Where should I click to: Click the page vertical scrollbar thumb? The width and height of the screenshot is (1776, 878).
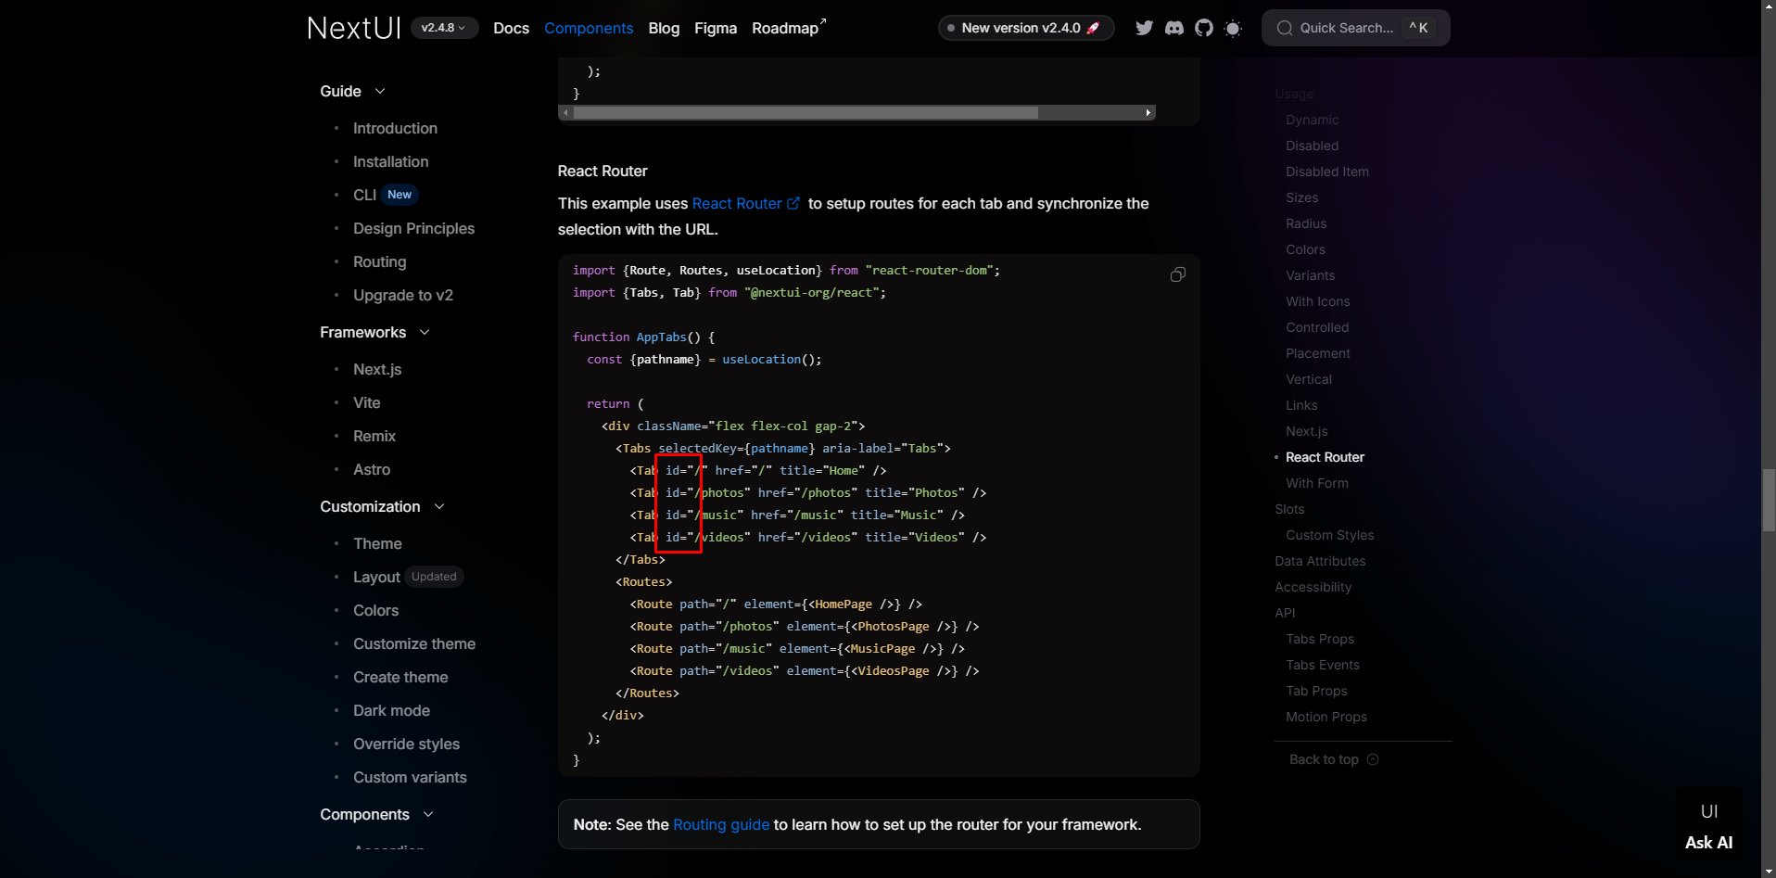[1769, 501]
